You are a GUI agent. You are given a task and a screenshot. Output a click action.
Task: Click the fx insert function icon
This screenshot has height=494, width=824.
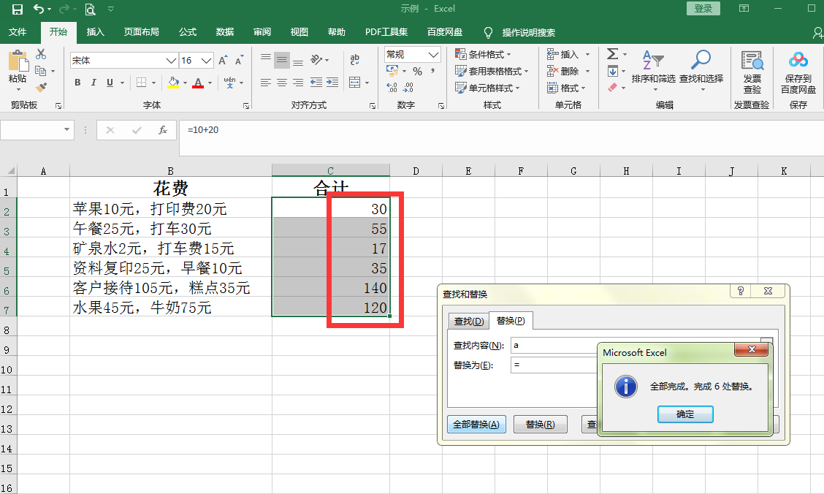[x=162, y=130]
